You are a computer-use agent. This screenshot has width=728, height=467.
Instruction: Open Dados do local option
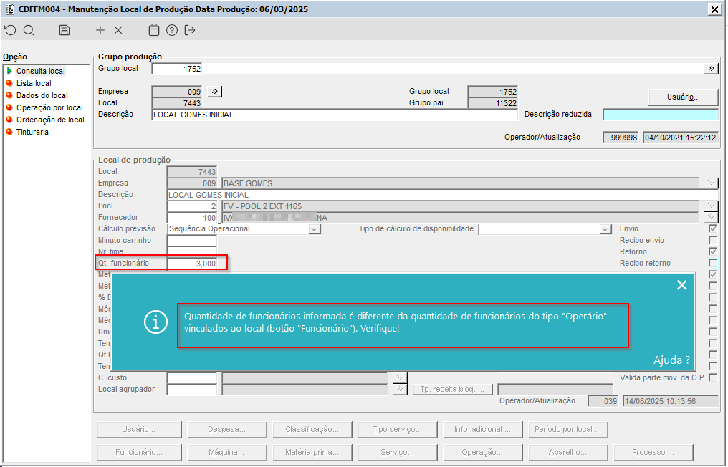(42, 95)
